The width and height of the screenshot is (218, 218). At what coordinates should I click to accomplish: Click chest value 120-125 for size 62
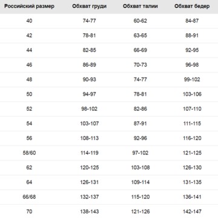(89, 168)
